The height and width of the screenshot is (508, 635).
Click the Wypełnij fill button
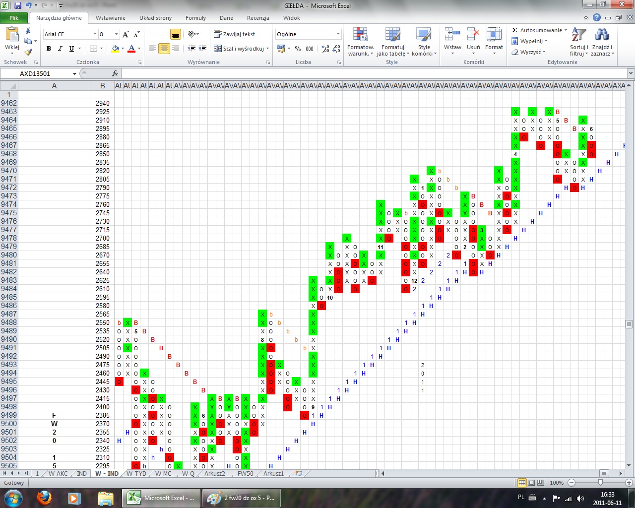point(530,41)
